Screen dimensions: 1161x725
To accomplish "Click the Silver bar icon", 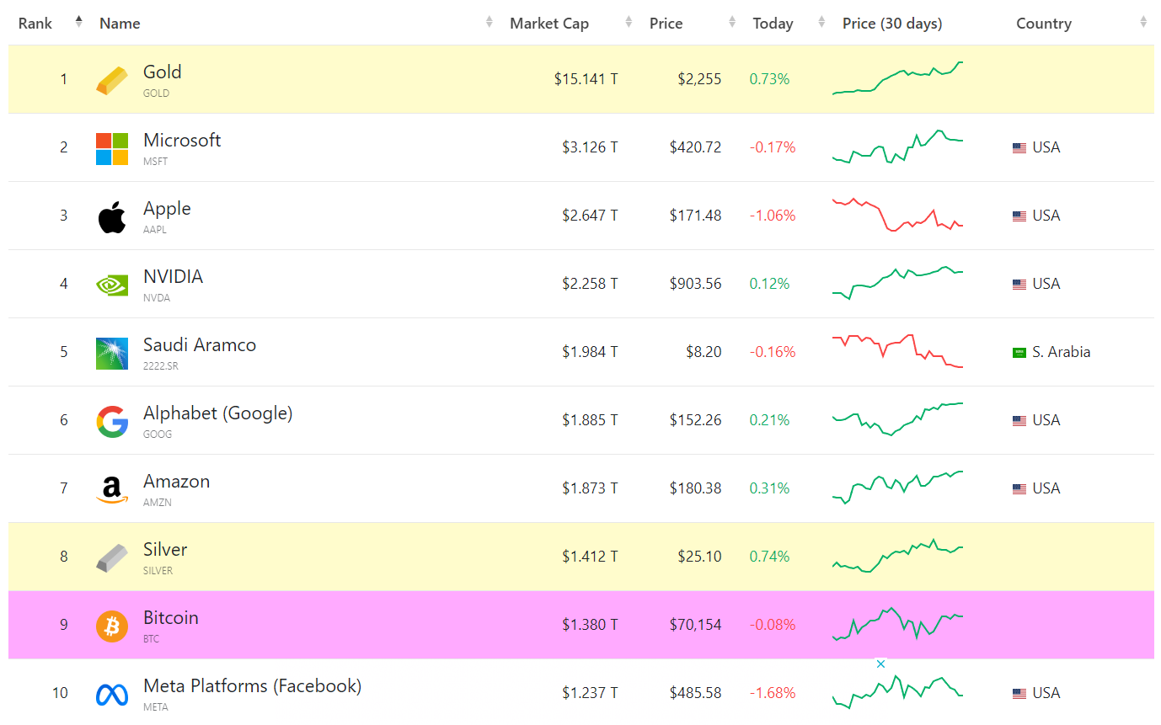I will pyautogui.click(x=112, y=557).
